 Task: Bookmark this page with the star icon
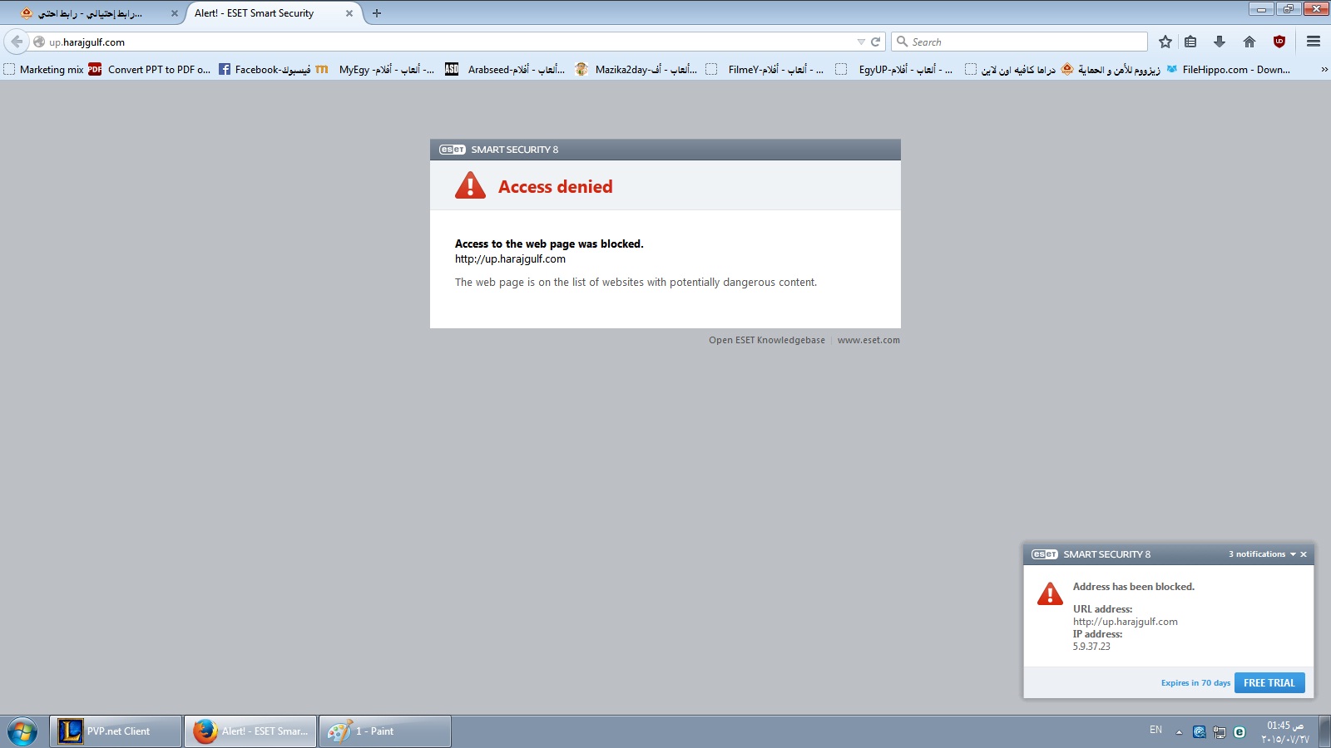pyautogui.click(x=1165, y=42)
